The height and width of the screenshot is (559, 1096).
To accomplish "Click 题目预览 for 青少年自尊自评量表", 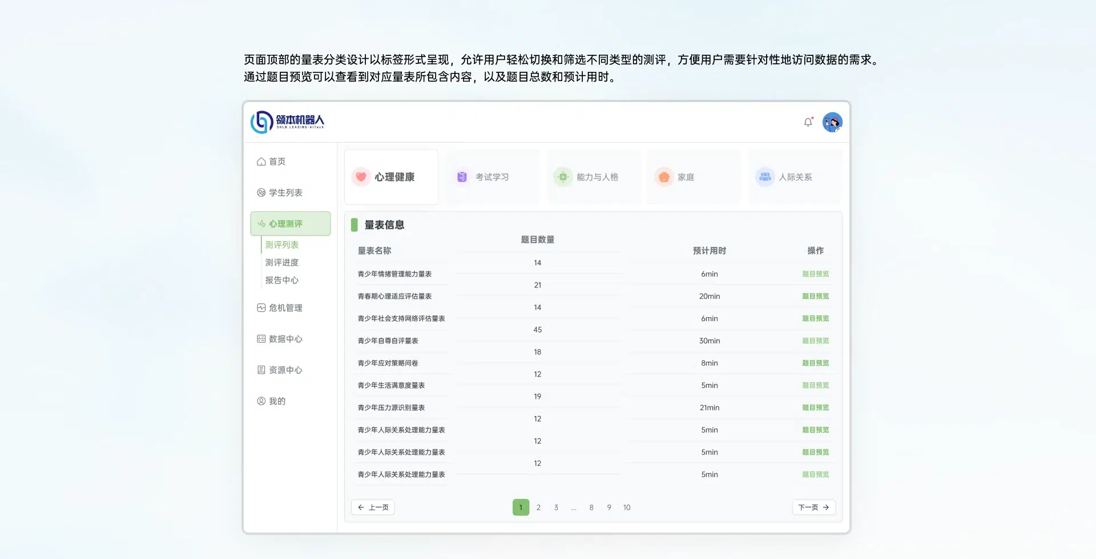I will pyautogui.click(x=815, y=341).
